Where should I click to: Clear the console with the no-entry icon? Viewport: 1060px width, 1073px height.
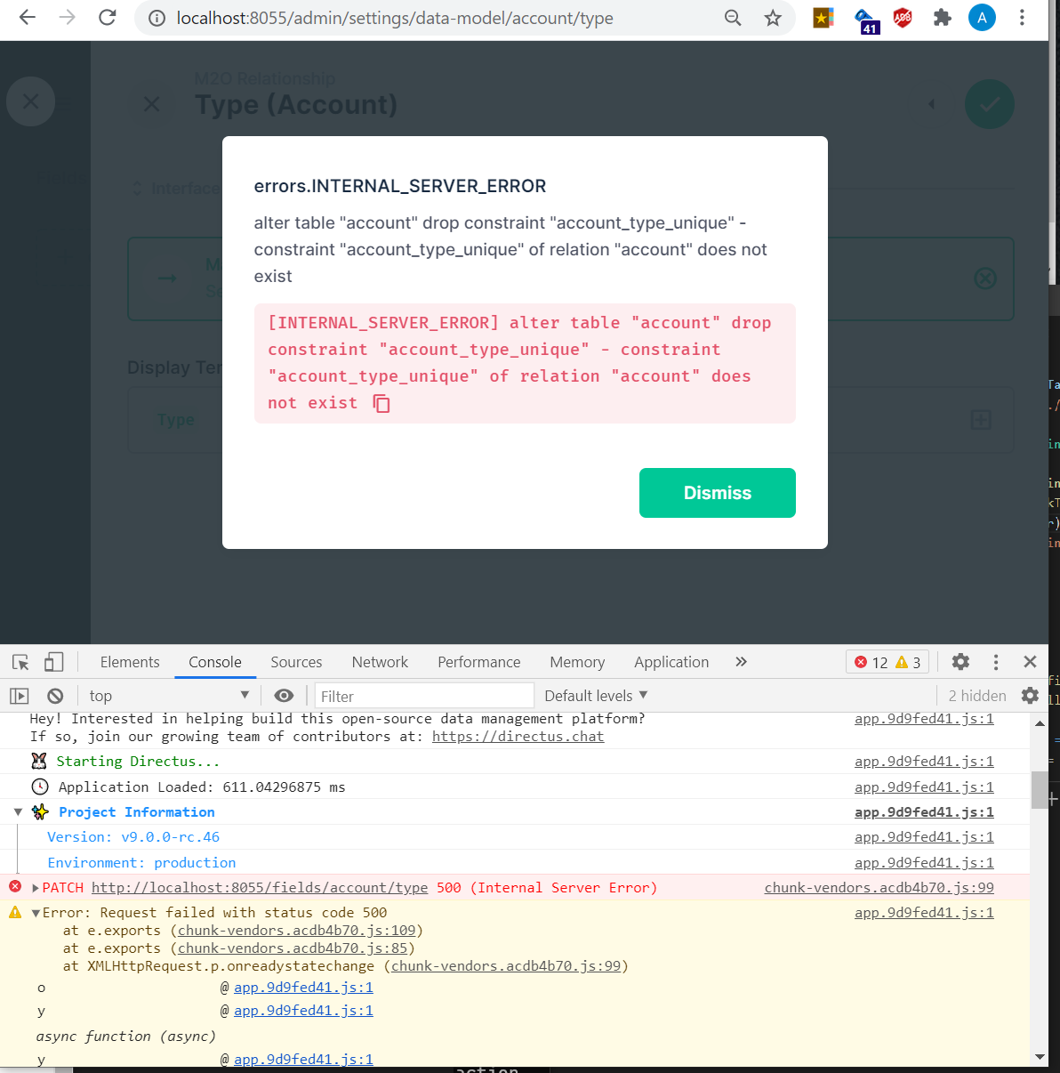(x=54, y=695)
